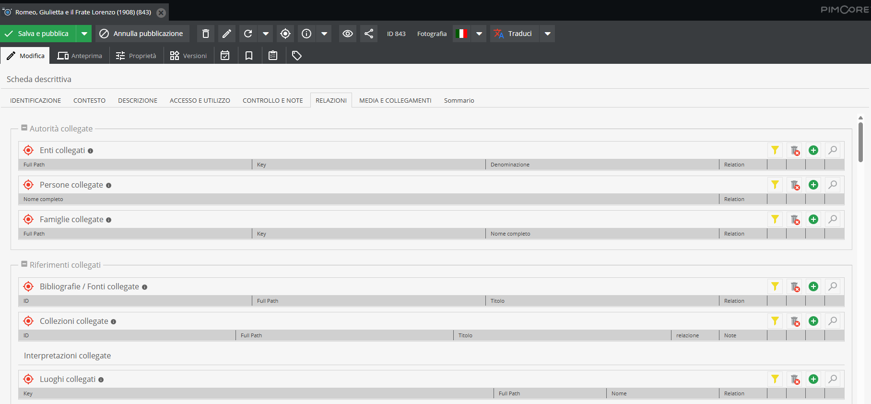Add an item to Enti collegati
871x404 pixels.
pyautogui.click(x=813, y=150)
